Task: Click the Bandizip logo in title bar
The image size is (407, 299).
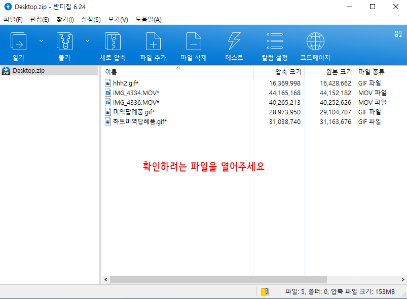Action: point(8,7)
